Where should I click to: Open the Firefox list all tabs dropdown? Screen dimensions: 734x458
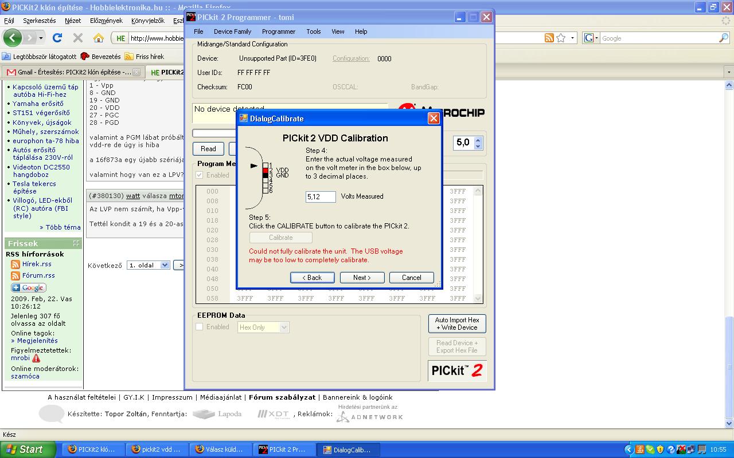tap(729, 72)
